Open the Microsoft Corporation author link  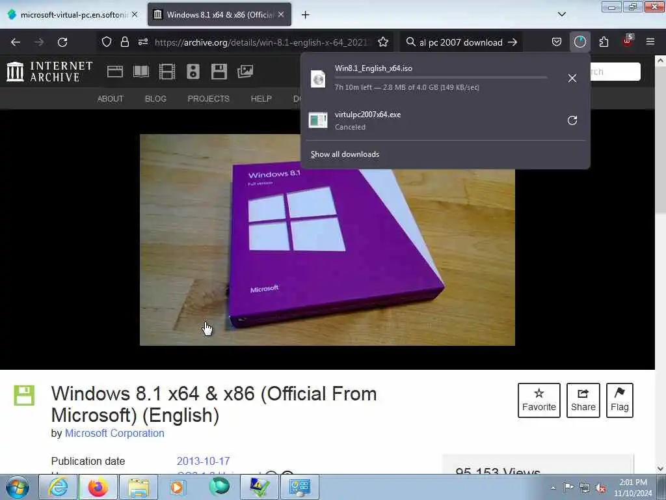pos(114,433)
